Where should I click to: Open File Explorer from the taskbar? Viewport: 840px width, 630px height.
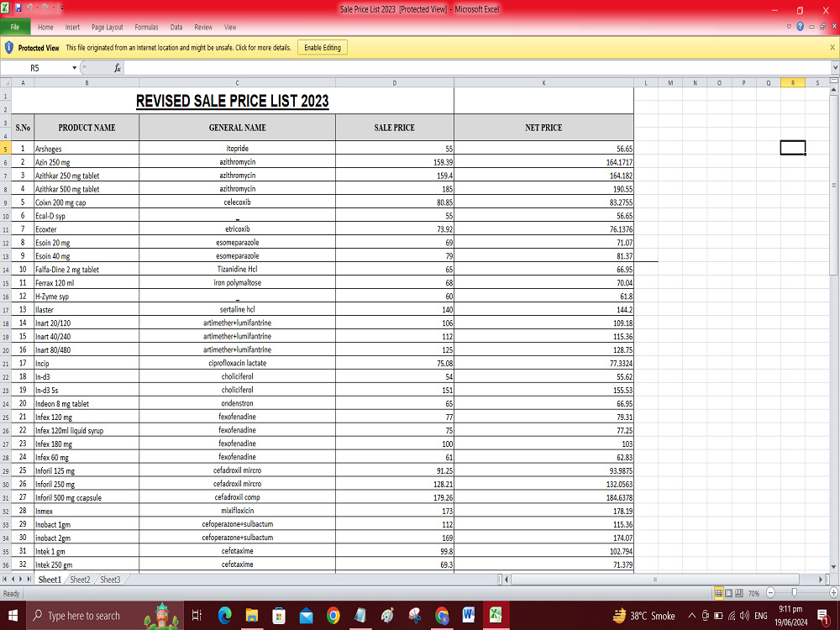click(252, 616)
